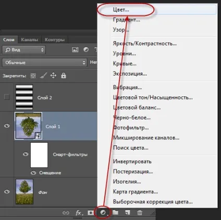The width and height of the screenshot is (221, 220).
Task: Hide Смарт-фильтры visibility eye
Action: (26, 154)
